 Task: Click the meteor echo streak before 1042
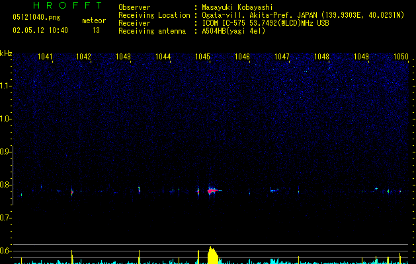pos(72,191)
